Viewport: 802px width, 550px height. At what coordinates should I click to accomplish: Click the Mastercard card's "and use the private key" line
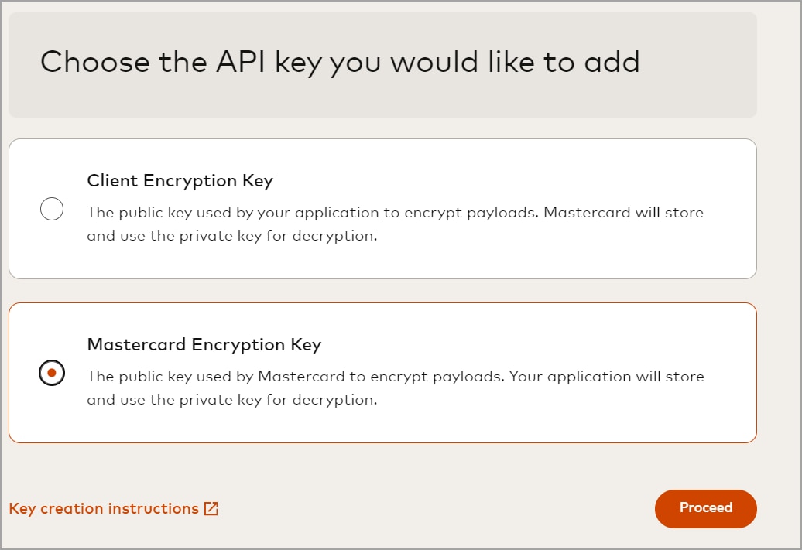[x=231, y=400]
